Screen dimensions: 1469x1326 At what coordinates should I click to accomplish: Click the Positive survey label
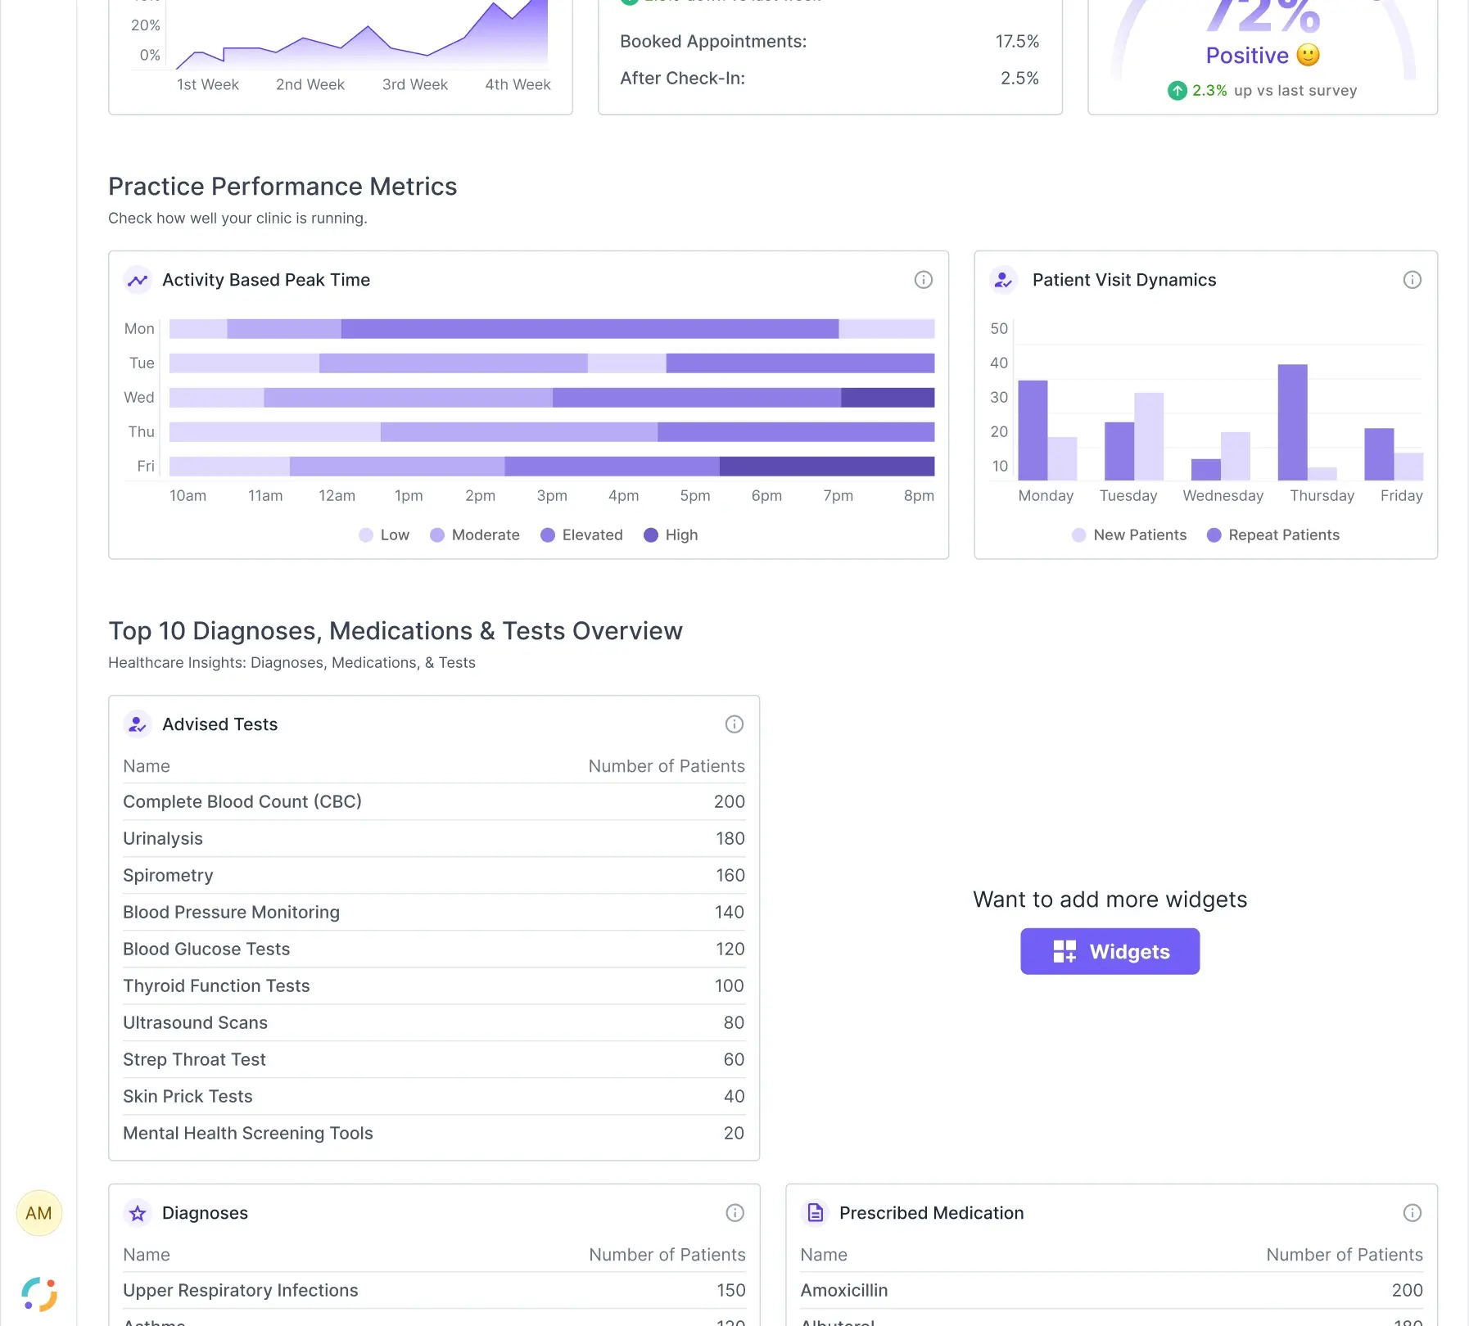pos(1247,56)
